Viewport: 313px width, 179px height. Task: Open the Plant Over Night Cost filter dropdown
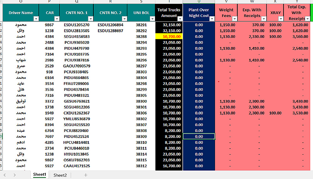(212, 19)
